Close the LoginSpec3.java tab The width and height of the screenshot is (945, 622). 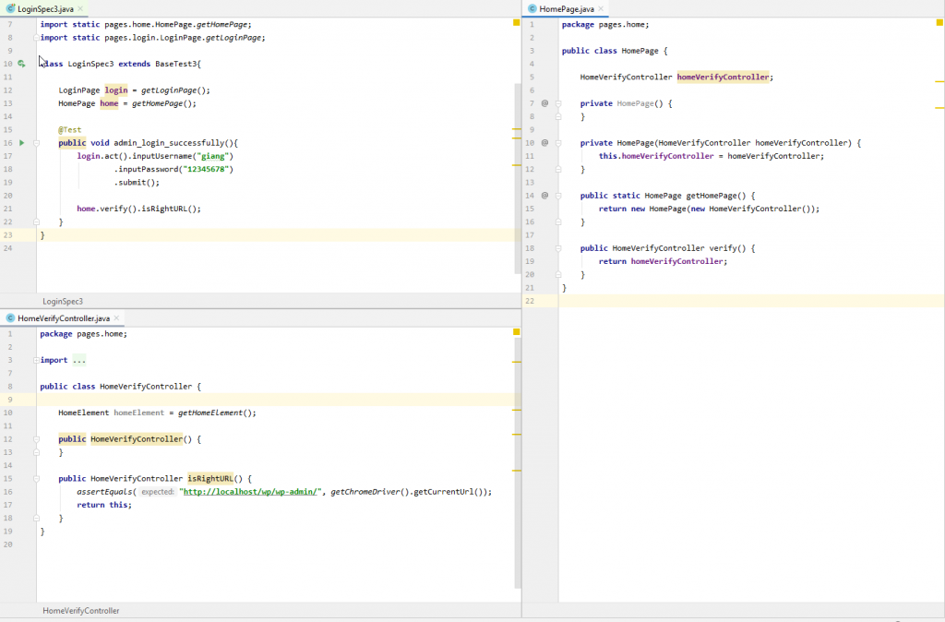pos(81,8)
